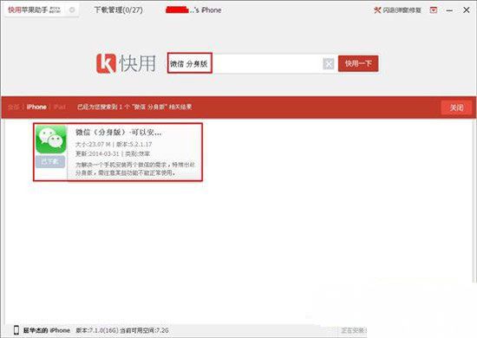
Task: Click the small round icon beside 快用苹果助手
Action: pos(72,10)
